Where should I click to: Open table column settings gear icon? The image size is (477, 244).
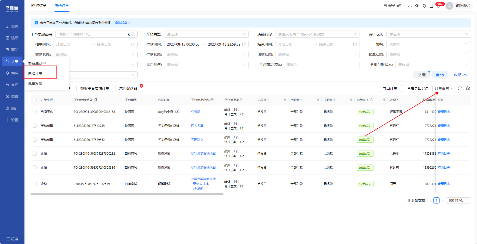[468, 88]
